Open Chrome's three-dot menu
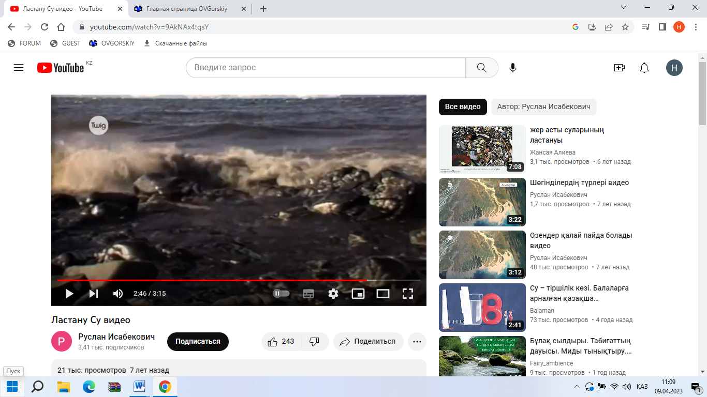 pos(696,27)
